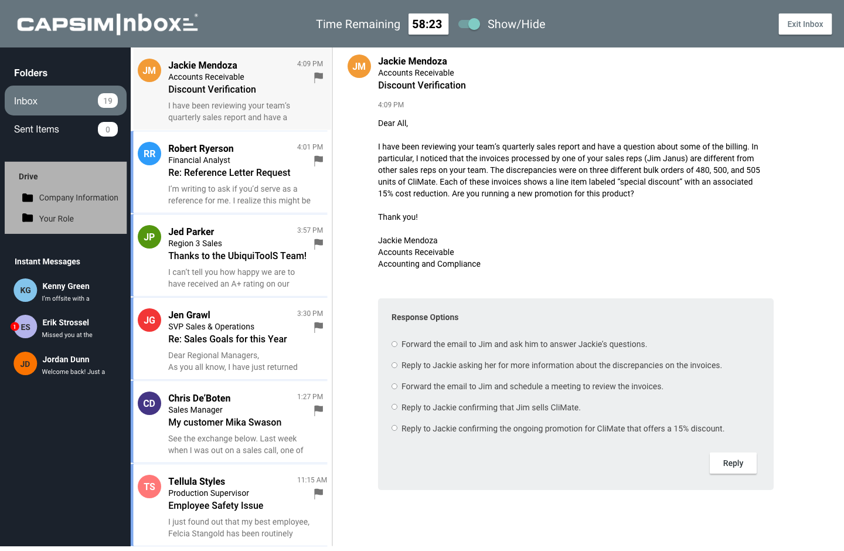Select reply confirming 15% CliMate promotion
Viewport: 844px width, 551px height.
point(394,428)
